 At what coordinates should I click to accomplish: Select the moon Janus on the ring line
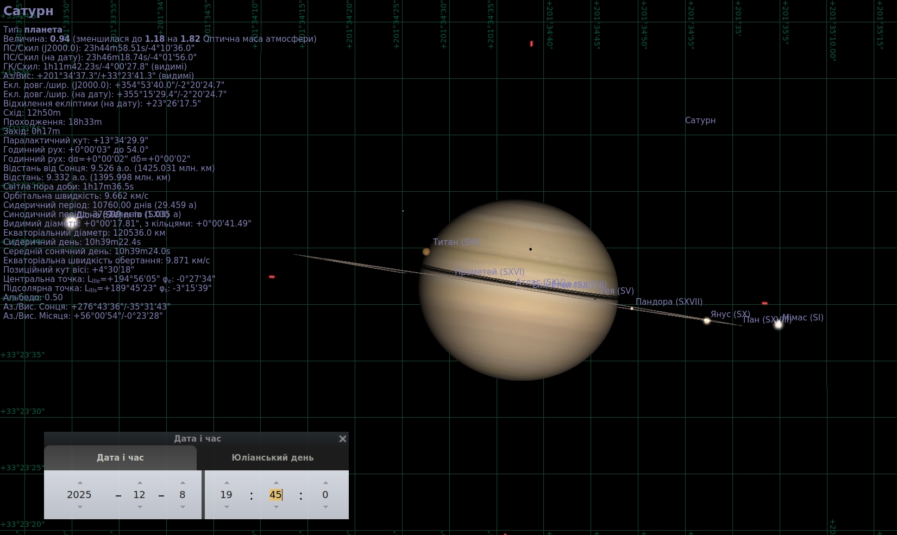click(707, 321)
